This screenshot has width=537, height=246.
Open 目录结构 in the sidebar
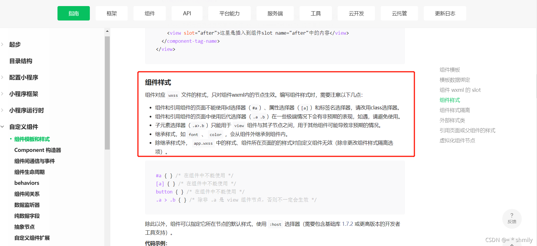tap(21, 61)
